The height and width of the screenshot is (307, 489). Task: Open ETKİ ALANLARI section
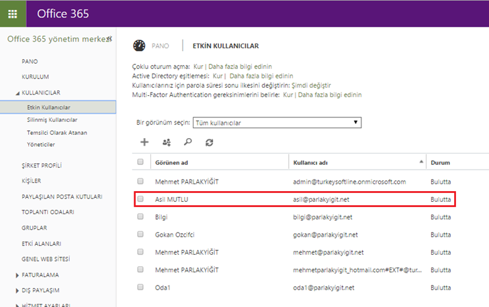point(42,244)
